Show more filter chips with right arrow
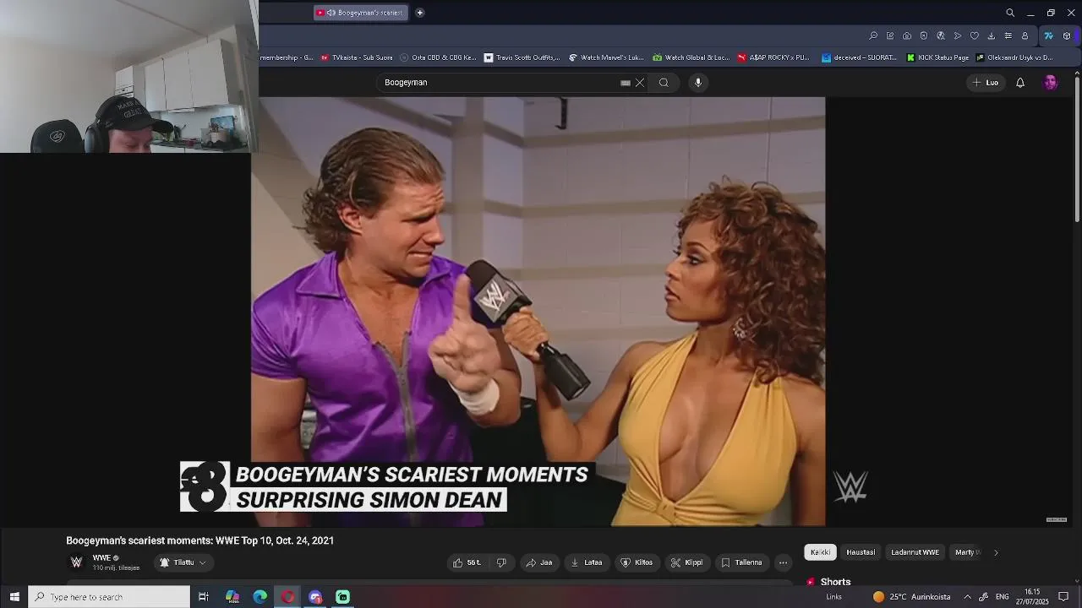 pos(996,552)
